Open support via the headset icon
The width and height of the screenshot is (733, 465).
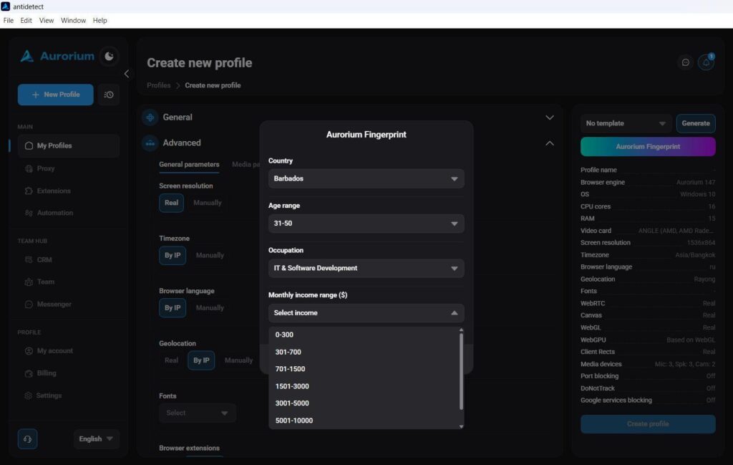tap(28, 438)
